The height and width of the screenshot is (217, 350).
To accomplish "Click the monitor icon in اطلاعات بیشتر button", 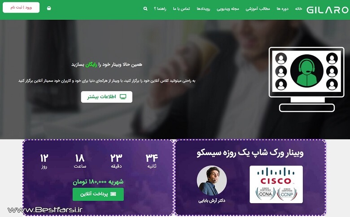I will [x=123, y=96].
